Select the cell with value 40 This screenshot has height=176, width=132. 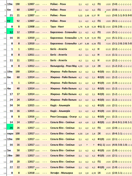coord(18,89)
